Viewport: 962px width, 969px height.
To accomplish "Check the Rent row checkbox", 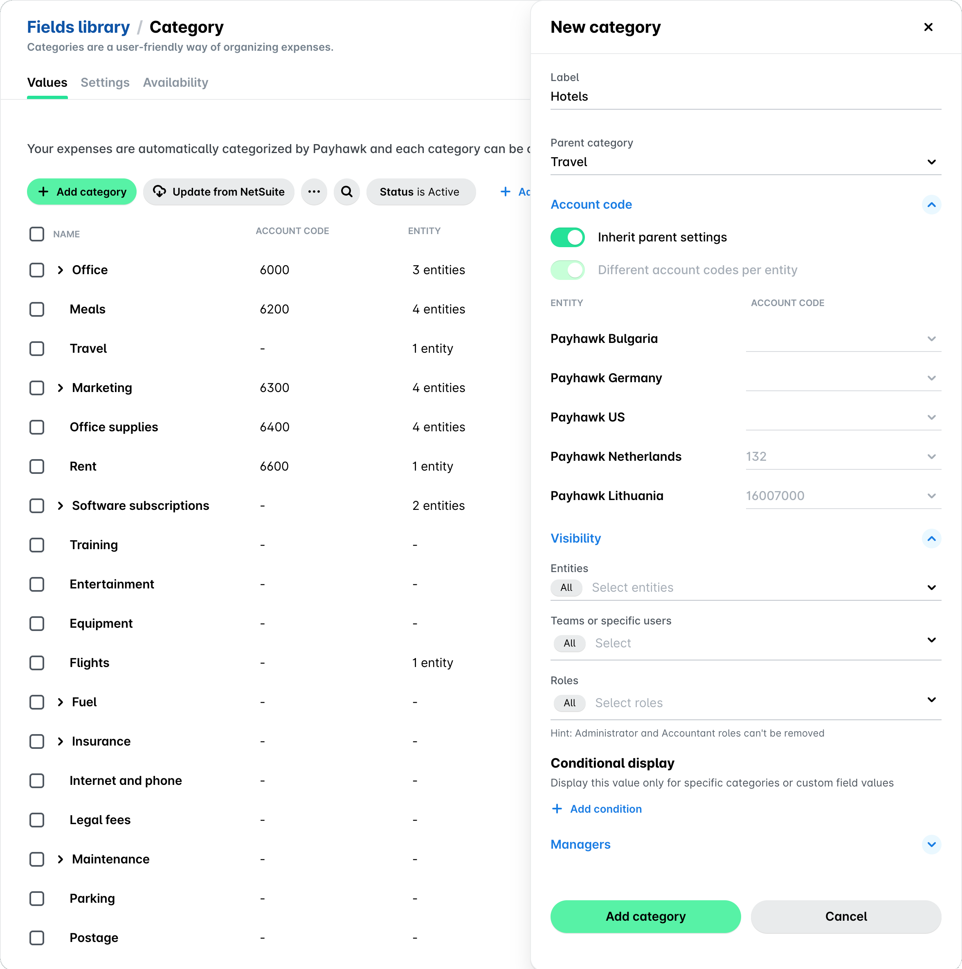I will click(36, 466).
